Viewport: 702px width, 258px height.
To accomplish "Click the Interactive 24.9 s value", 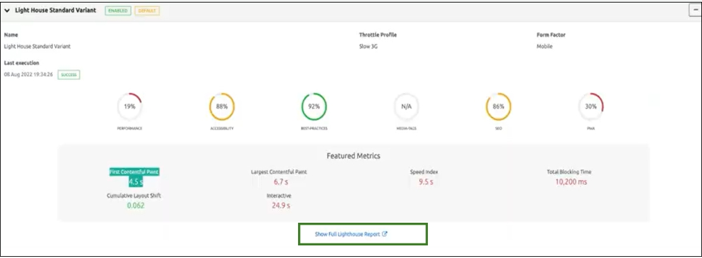I will pyautogui.click(x=279, y=205).
